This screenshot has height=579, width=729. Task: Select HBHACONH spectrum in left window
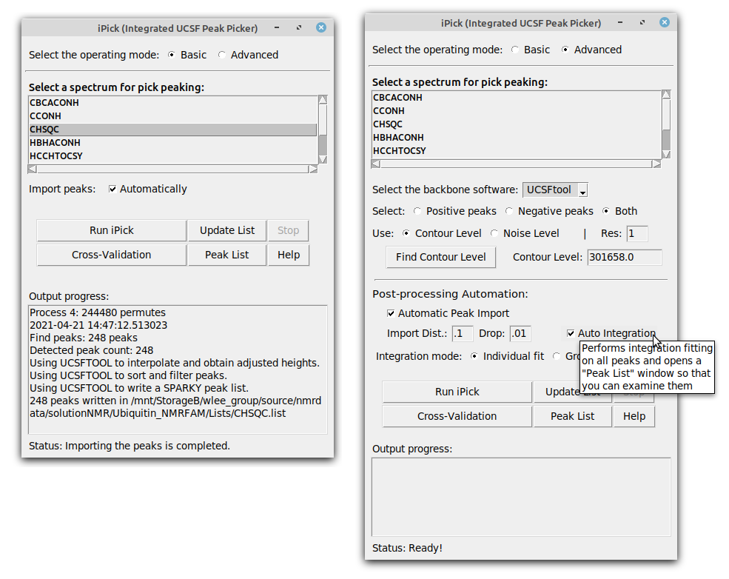[x=173, y=143]
